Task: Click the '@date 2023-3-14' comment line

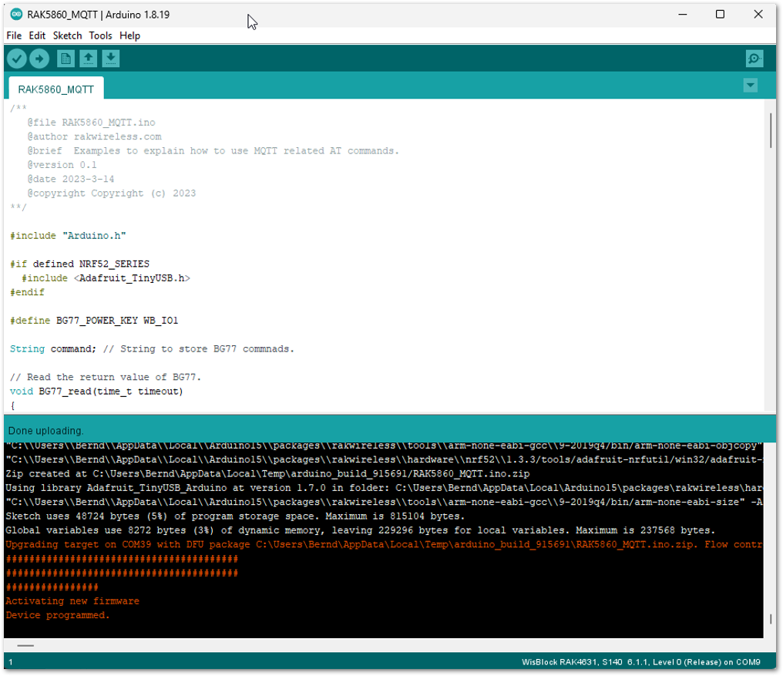Action: point(71,179)
